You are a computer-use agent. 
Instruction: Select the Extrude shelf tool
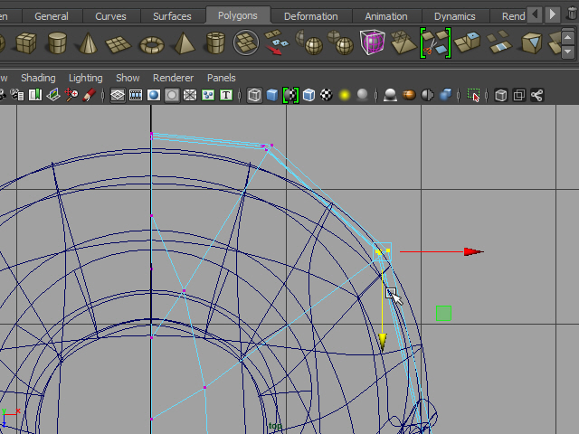point(468,42)
